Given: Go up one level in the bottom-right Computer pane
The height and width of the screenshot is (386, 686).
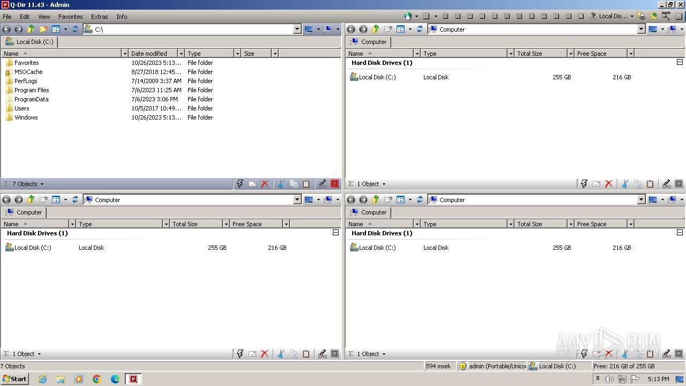Looking at the screenshot, I should click(375, 200).
